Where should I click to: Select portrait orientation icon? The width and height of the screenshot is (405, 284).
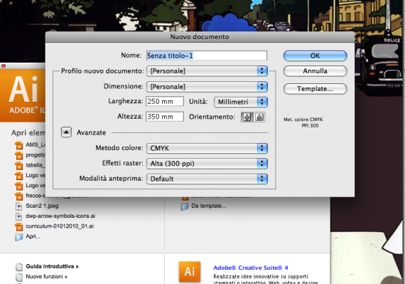[247, 117]
